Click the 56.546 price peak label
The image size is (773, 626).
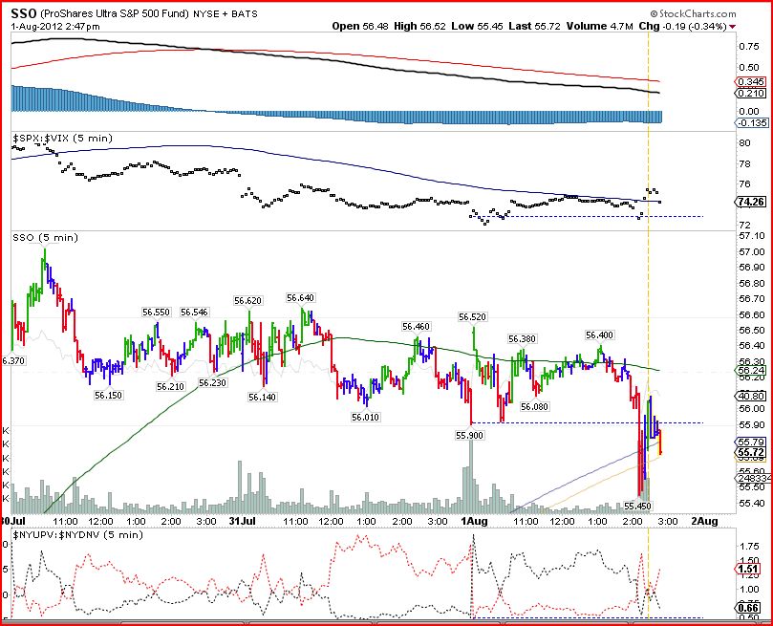194,312
